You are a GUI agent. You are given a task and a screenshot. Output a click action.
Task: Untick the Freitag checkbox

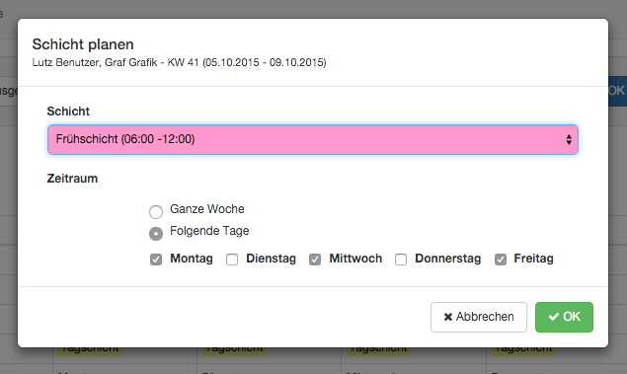click(501, 260)
